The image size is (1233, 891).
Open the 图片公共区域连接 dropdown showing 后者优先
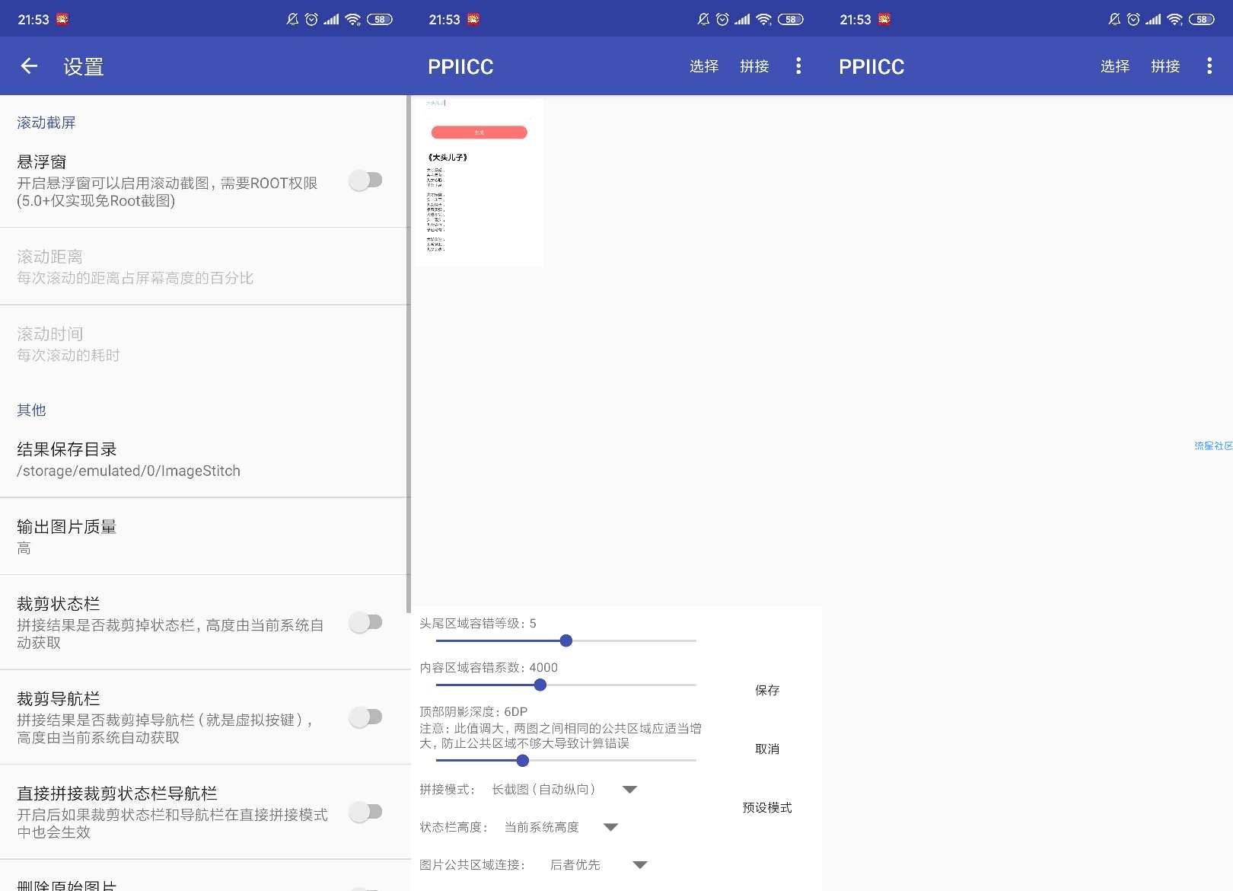598,864
